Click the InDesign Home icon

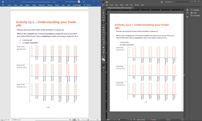[x=107, y=2]
